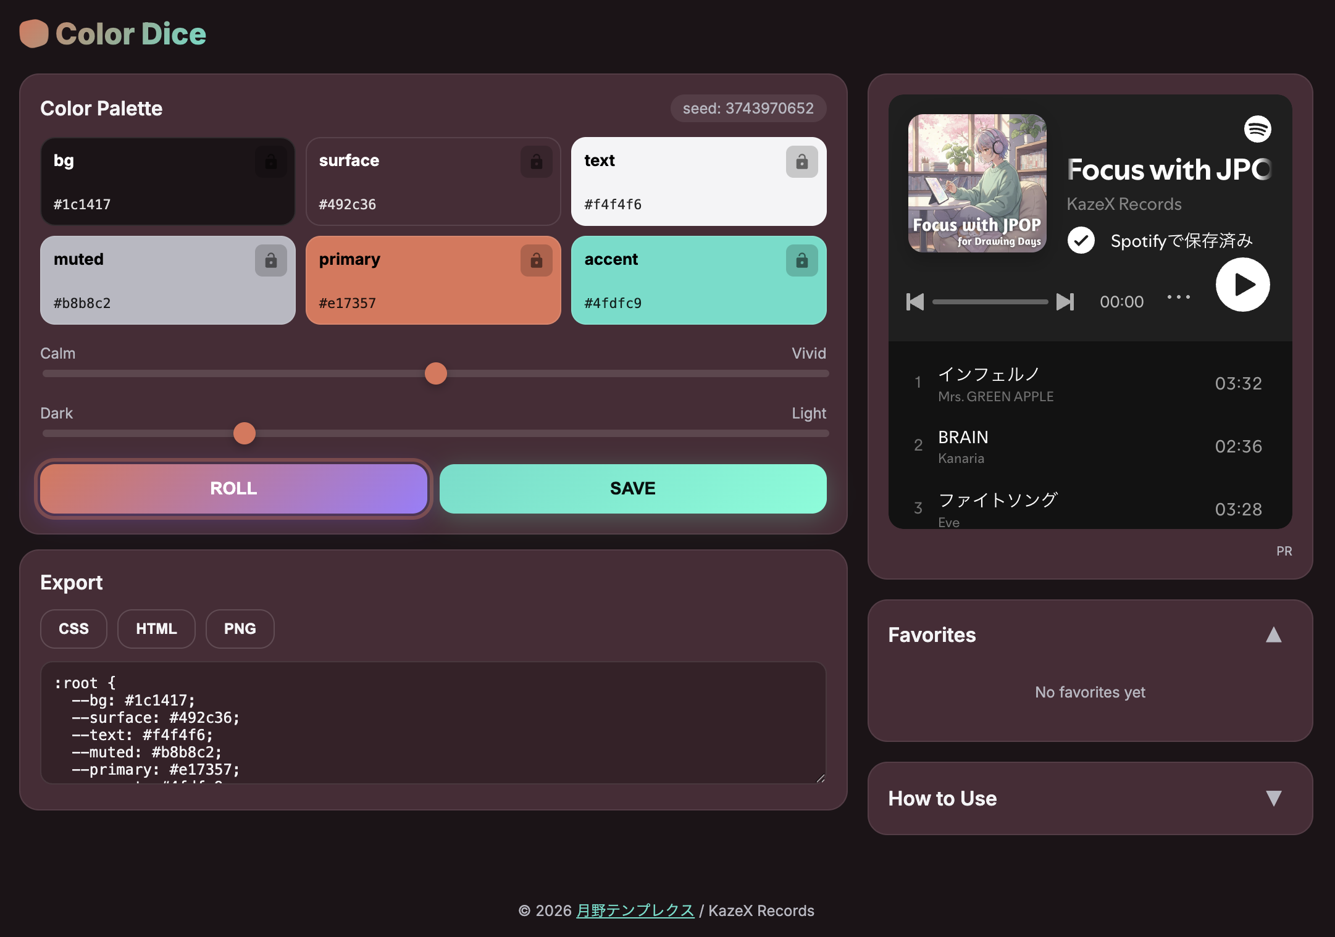The height and width of the screenshot is (937, 1335).
Task: Select the PNG export format
Action: [x=240, y=628]
